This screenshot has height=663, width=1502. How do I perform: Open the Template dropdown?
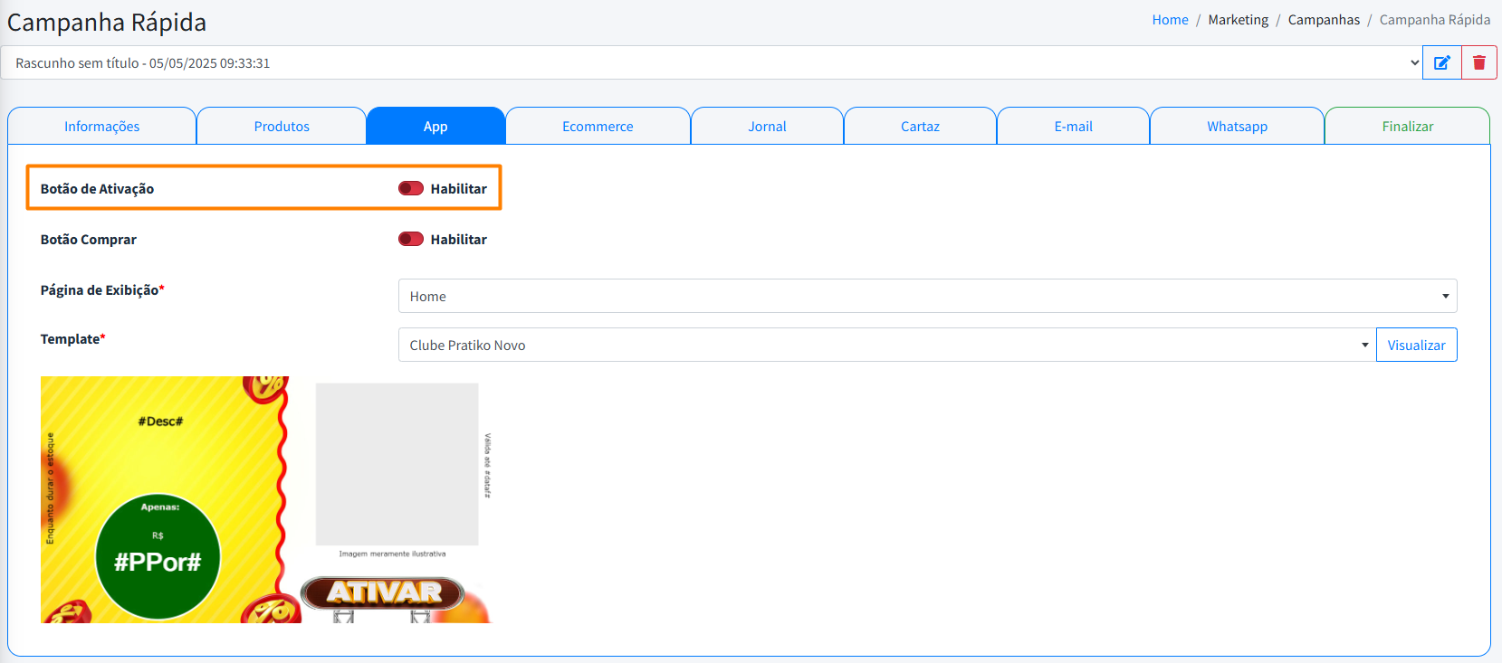point(886,345)
